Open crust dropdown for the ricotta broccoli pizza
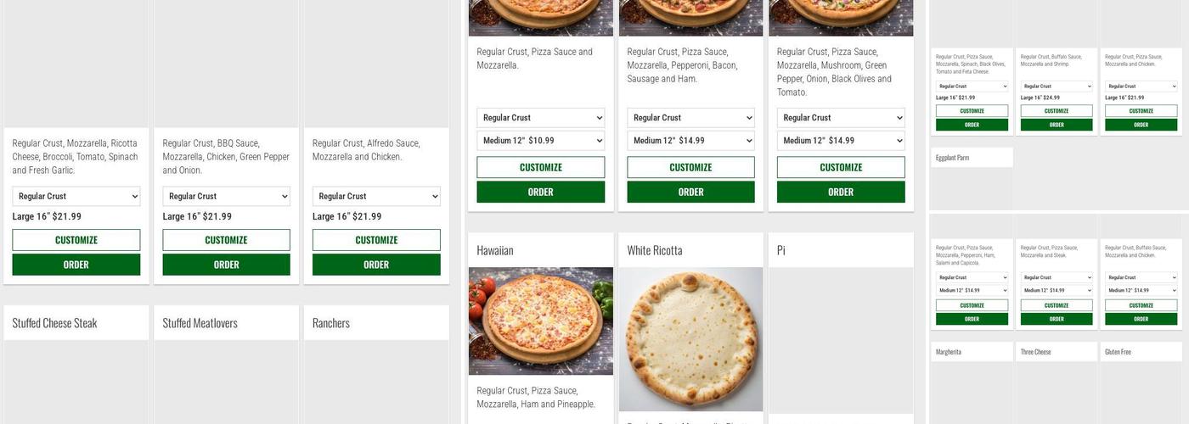Image resolution: width=1189 pixels, height=424 pixels. coord(76,196)
